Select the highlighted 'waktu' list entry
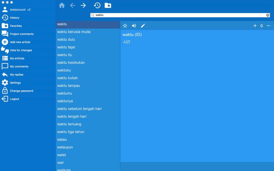 [x=88, y=24]
